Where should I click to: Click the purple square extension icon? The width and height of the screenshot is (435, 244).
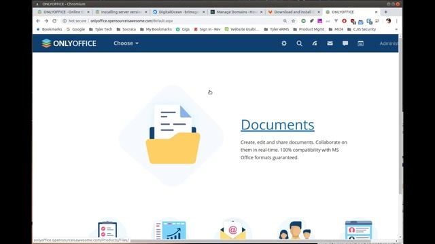(320, 21)
